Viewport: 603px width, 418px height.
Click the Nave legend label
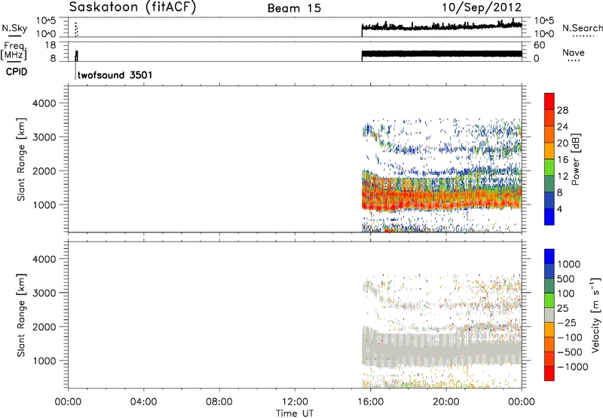(574, 53)
